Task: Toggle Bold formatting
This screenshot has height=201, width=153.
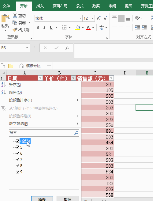Action: (38, 28)
